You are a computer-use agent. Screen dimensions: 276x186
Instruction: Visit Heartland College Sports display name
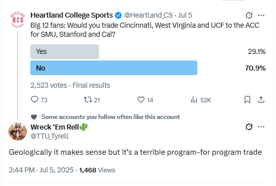pos(72,15)
